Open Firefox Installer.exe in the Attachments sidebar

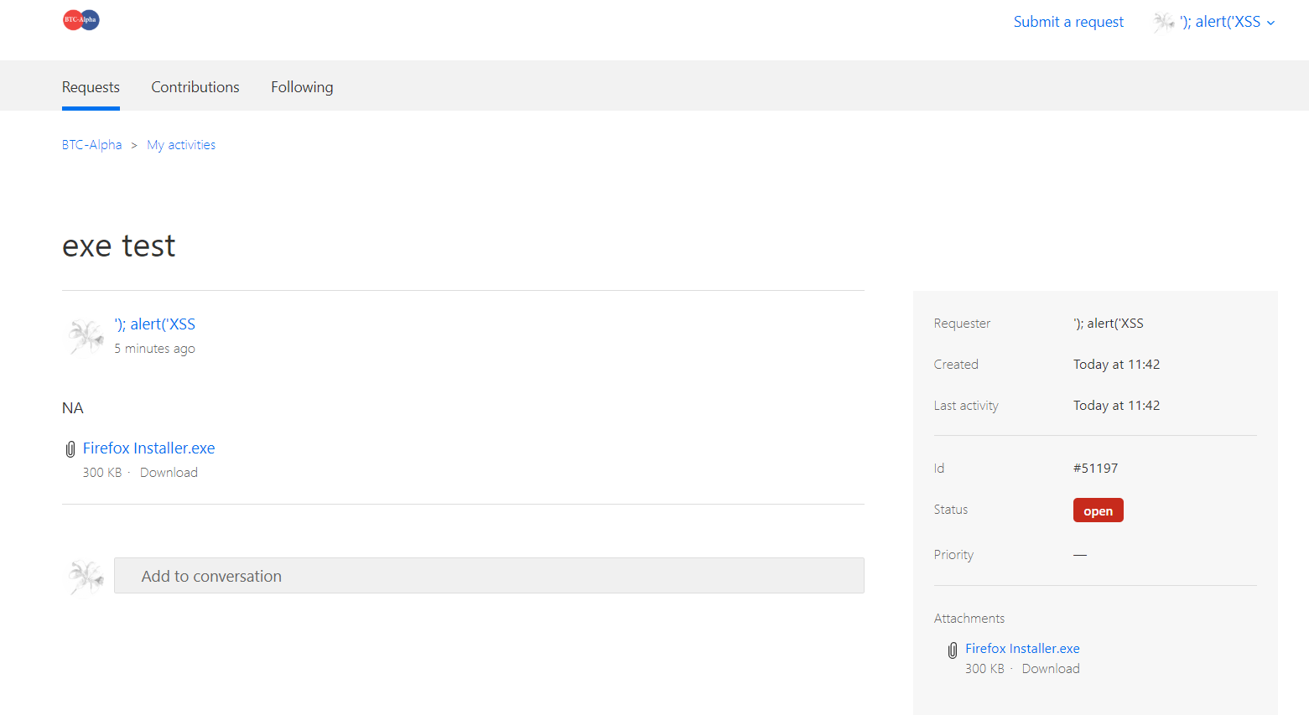click(x=1022, y=649)
